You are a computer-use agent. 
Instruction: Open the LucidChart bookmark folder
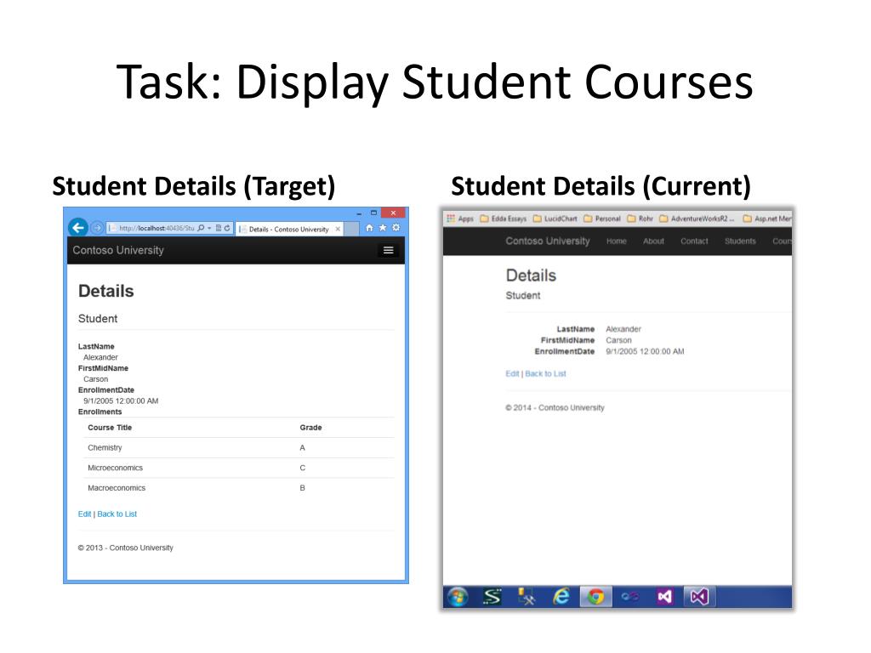tap(555, 219)
